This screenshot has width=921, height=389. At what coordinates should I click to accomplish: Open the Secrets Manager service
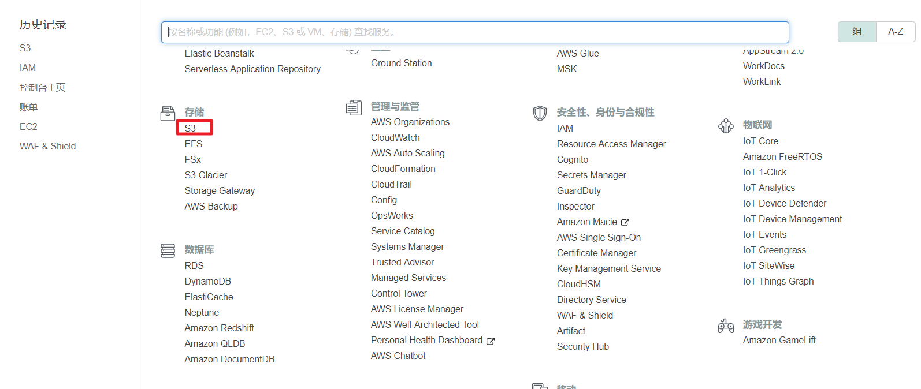(x=591, y=175)
